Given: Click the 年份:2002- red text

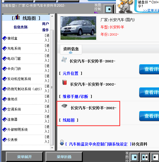Looking at the screenshot, I should [109, 34].
